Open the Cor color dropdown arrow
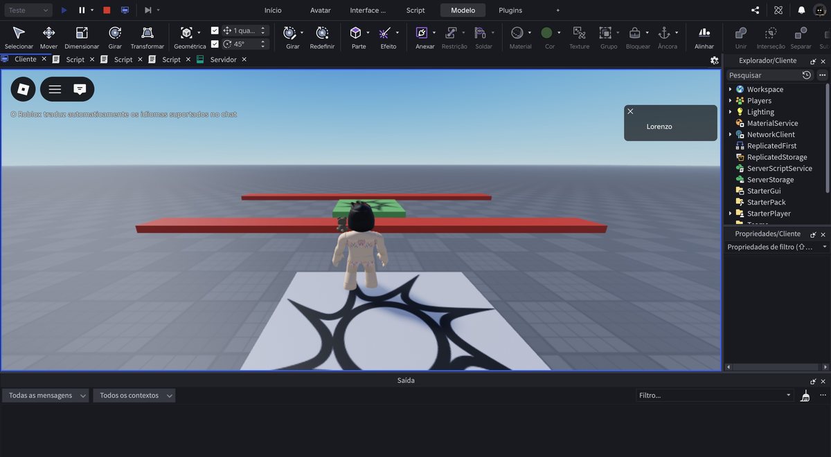 pos(559,32)
